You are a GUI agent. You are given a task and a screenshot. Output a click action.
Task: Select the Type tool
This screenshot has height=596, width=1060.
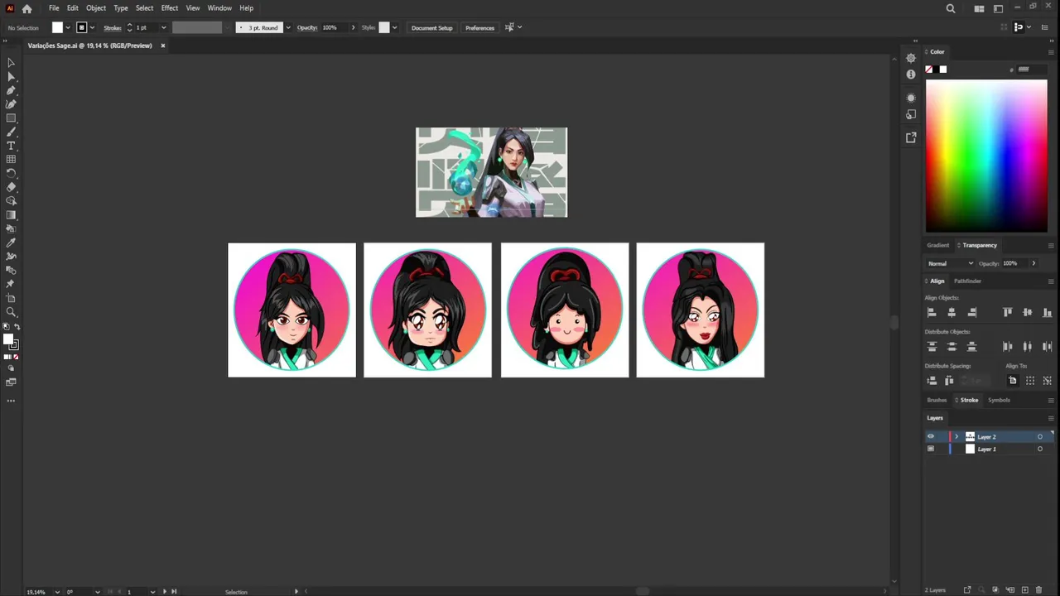pyautogui.click(x=11, y=146)
